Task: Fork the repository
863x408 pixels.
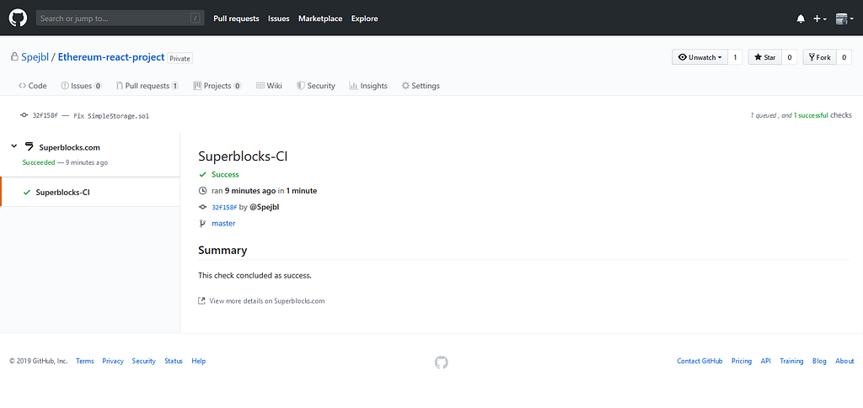Action: point(819,57)
